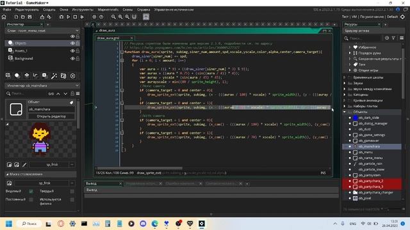
Task: Open project via the folder toolbar icon
Action: point(23,17)
